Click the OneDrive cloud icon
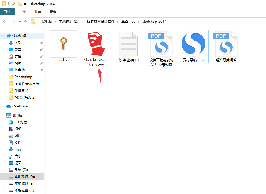Screen dimensions: 266x194 9,106
